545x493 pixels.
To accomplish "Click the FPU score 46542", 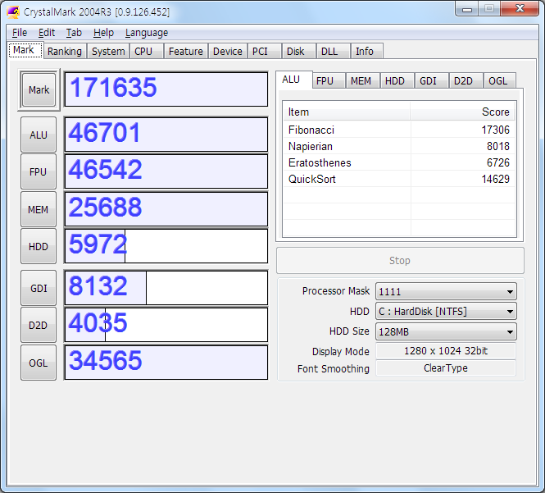I will click(x=166, y=171).
